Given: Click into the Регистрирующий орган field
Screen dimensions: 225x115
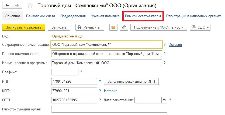Looking at the screenshot, I should pyautogui.click(x=109, y=109).
